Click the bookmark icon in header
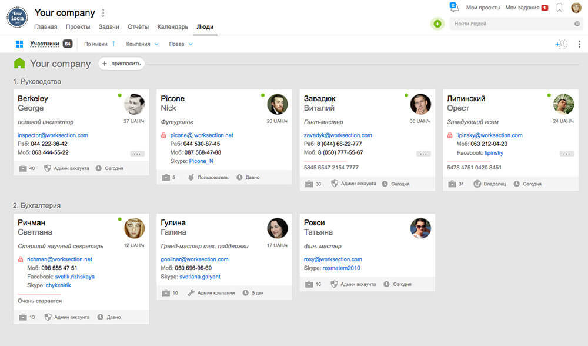Screen dimensions: 588x346 coord(559,8)
